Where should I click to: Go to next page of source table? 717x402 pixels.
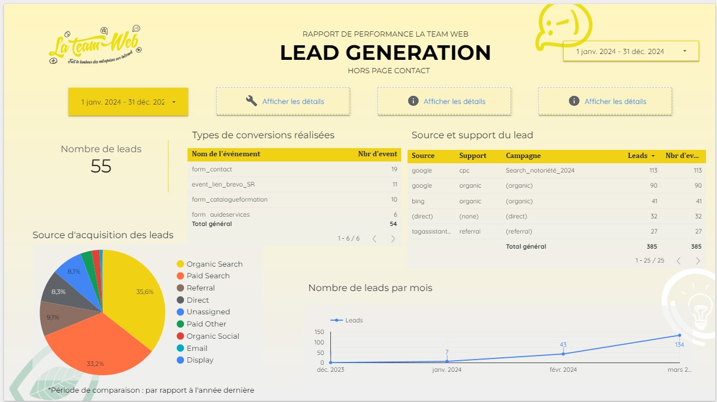tap(698, 261)
